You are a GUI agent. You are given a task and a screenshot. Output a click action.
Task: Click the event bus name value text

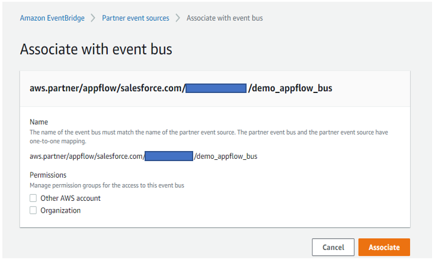click(143, 156)
